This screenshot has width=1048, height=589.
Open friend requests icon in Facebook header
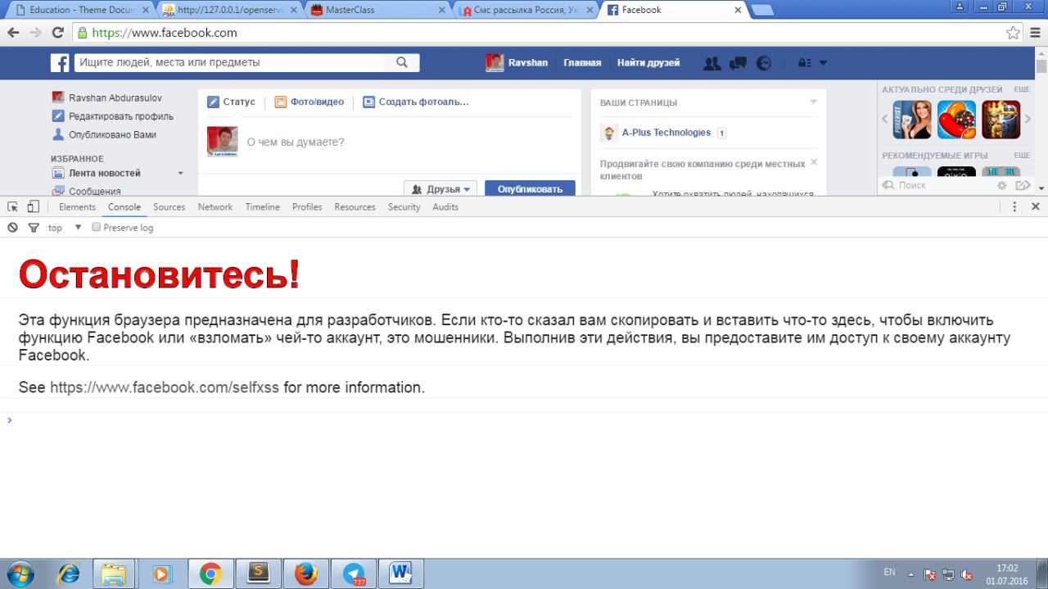click(x=712, y=63)
